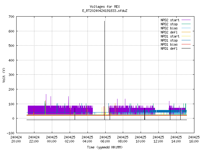Click the y-axis tick value 100

point(11,104)
